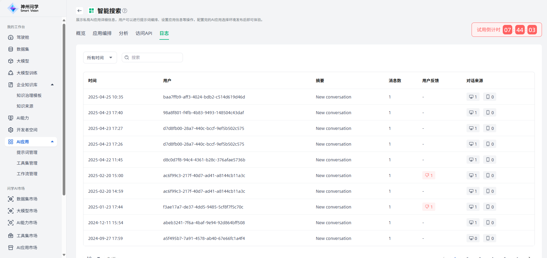This screenshot has height=258, width=547.
Task: Collapse the AI应用 menu group
Action: [52, 142]
